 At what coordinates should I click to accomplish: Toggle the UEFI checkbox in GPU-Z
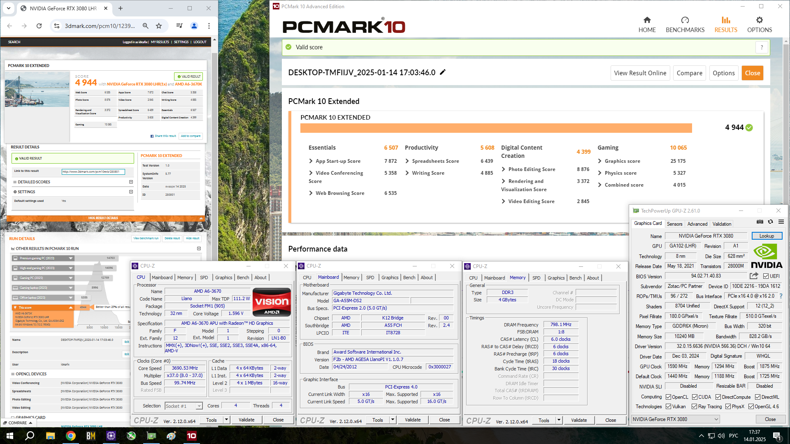(x=766, y=276)
